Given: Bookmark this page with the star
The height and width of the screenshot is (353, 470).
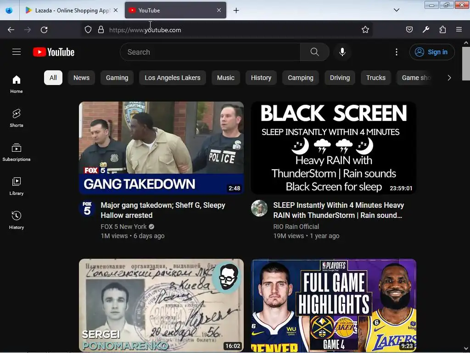Looking at the screenshot, I should pyautogui.click(x=365, y=29).
